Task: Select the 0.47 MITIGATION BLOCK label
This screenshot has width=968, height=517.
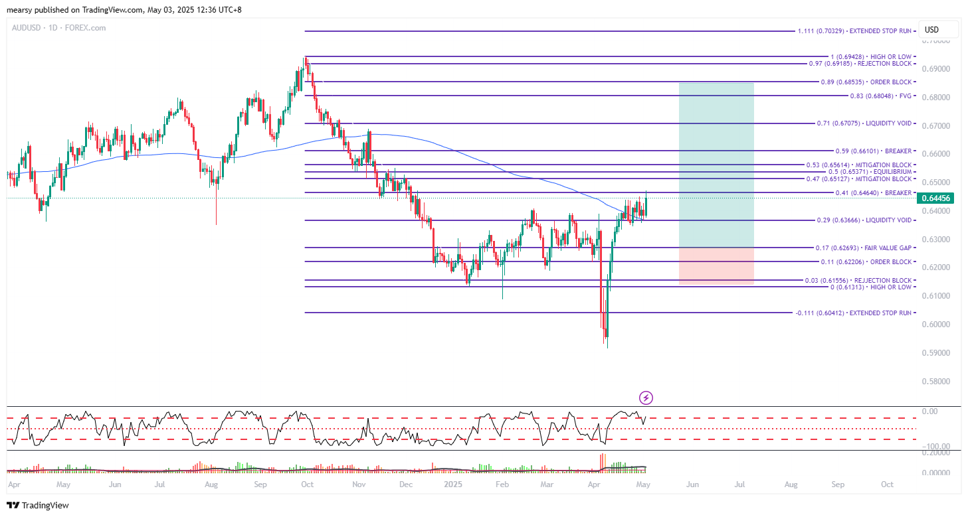Action: click(x=858, y=179)
